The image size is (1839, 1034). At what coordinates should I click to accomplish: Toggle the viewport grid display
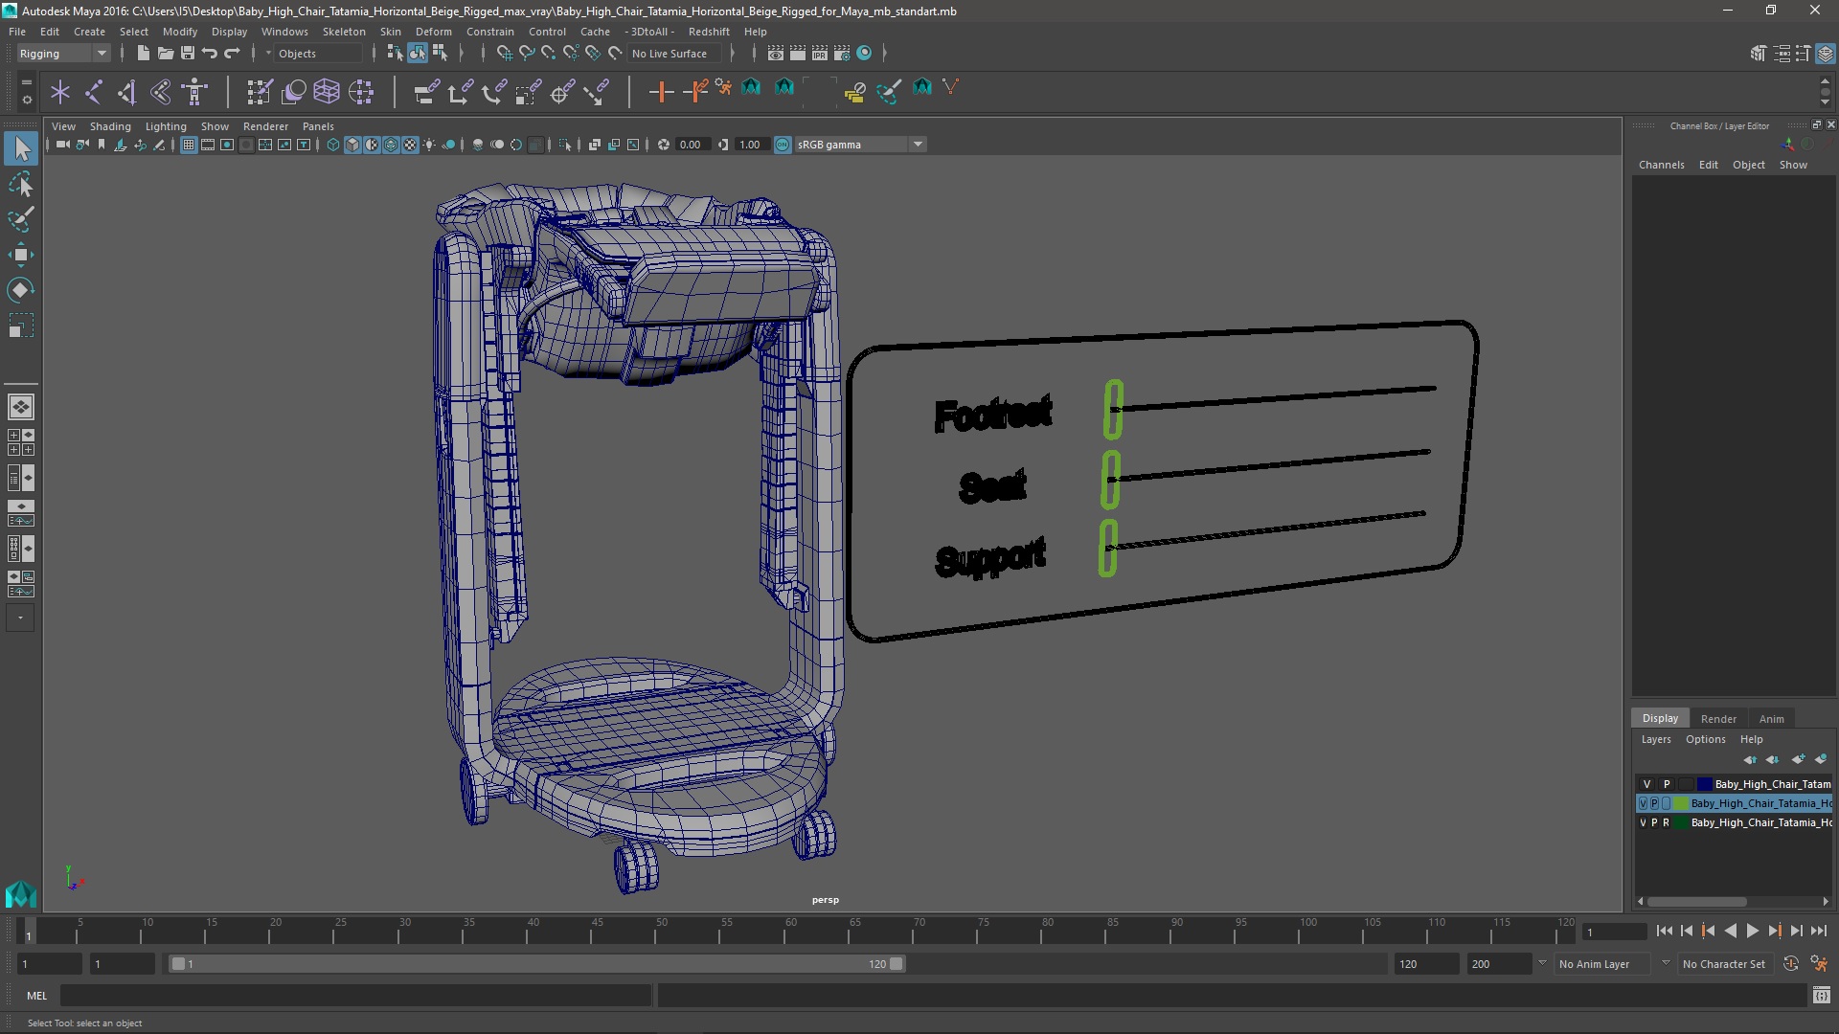(x=189, y=145)
